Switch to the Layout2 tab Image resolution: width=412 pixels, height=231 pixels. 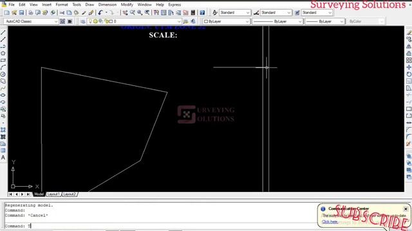tap(70, 194)
